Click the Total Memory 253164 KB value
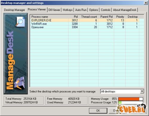Screen dimensions: 149x116 pos(30,99)
